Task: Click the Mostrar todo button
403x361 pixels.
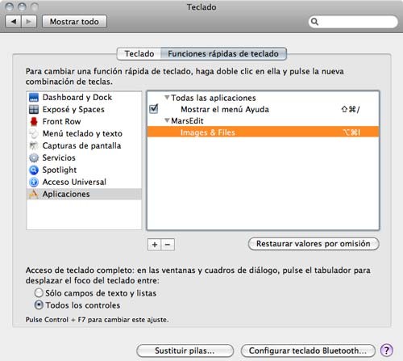Action: point(74,22)
